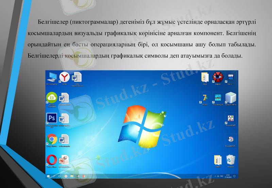
Task: Switch to PowerPoint in the taskbar
Action: [84, 176]
